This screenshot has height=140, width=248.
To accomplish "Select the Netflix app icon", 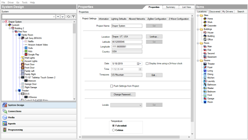I will click(26, 42).
